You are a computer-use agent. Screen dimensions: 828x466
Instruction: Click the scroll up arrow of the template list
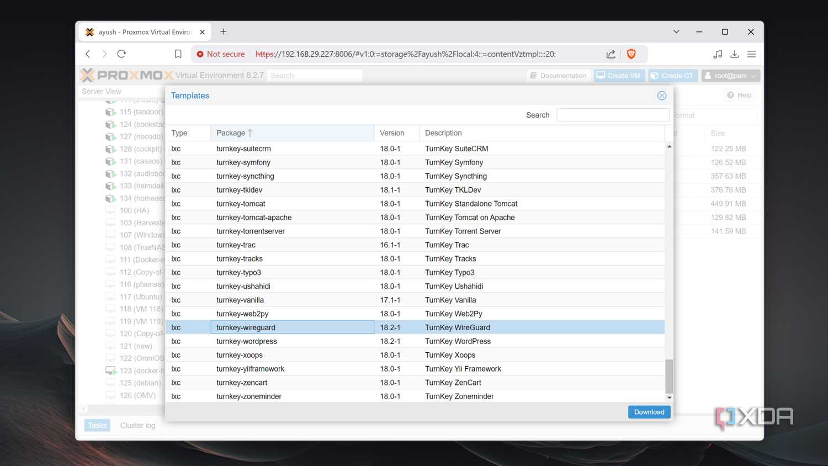point(669,146)
